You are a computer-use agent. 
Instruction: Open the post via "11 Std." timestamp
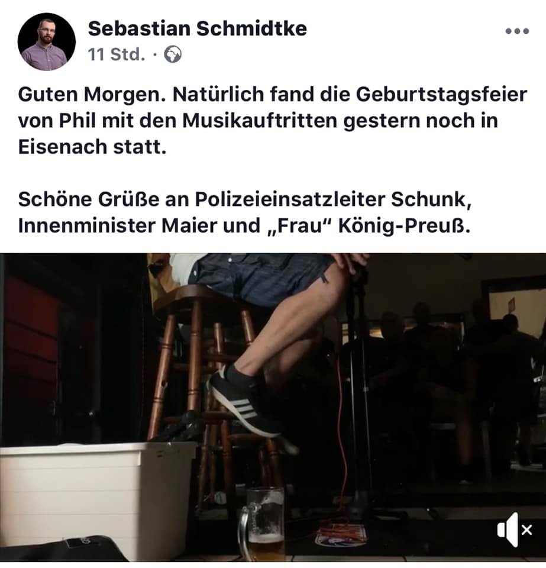116,54
